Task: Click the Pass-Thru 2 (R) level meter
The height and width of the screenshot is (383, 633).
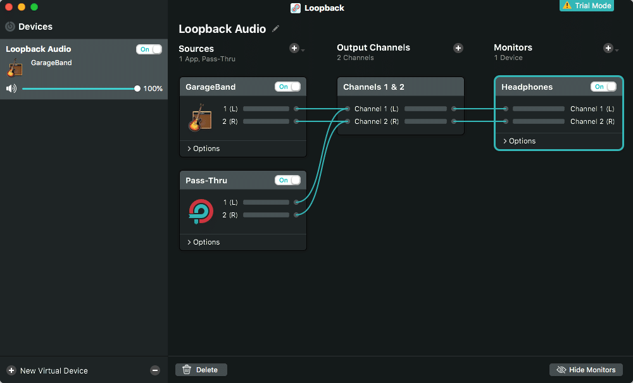Action: 266,215
